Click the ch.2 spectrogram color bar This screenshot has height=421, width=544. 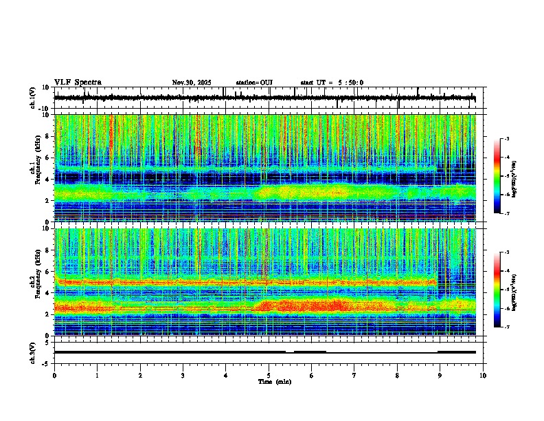click(x=497, y=290)
